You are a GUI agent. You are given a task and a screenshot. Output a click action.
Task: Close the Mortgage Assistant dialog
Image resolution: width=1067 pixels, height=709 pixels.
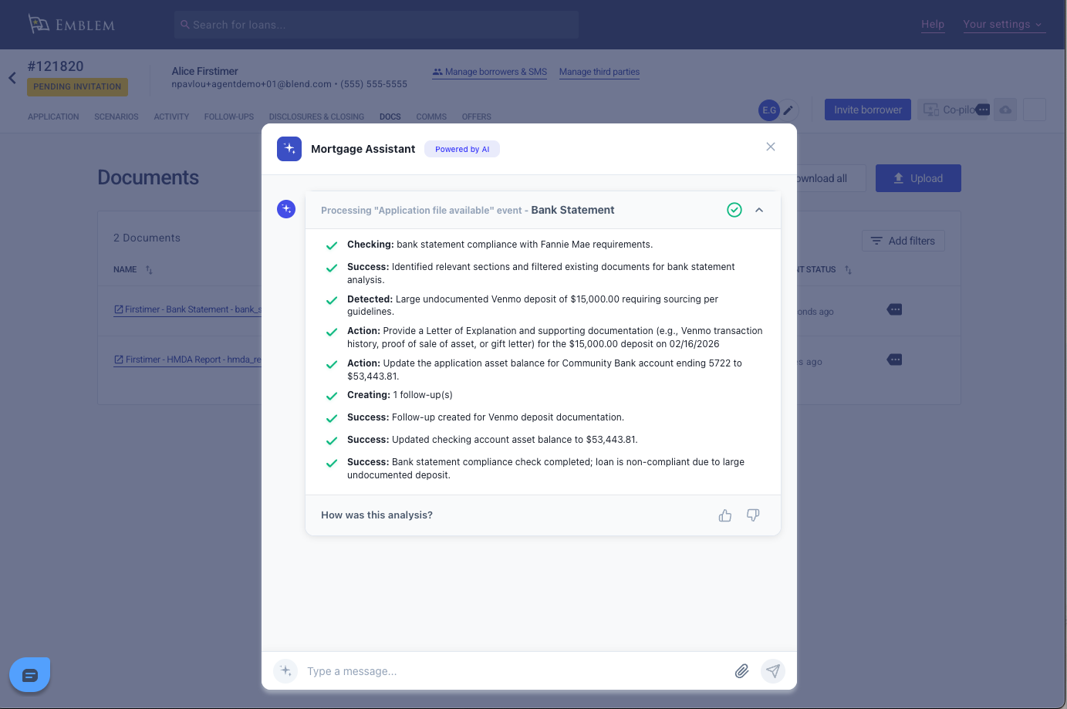tap(771, 147)
